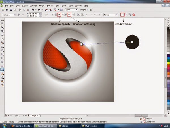Print the document using printer icon

pyautogui.click(x=15, y=10)
